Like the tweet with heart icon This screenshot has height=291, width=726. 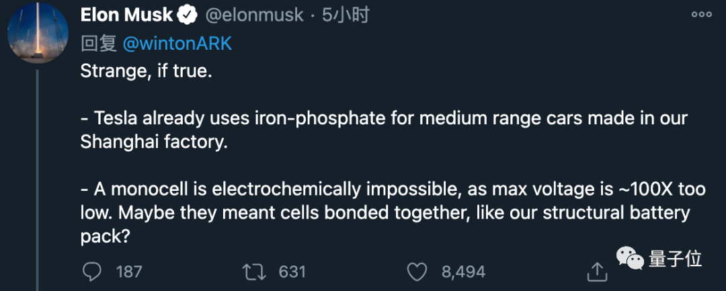pyautogui.click(x=417, y=272)
